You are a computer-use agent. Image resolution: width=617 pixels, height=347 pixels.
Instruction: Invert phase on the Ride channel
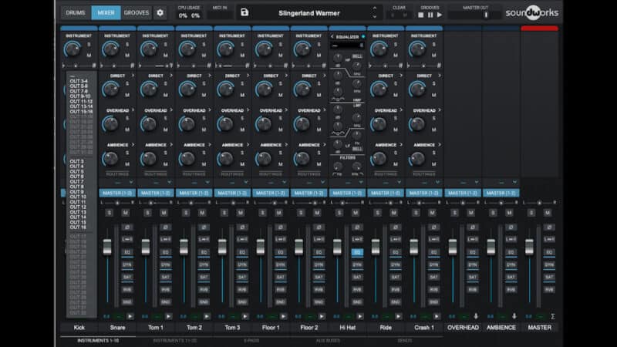396,227
